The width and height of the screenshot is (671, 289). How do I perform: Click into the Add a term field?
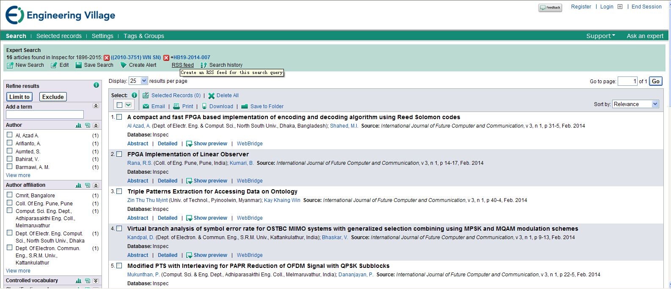pos(45,115)
